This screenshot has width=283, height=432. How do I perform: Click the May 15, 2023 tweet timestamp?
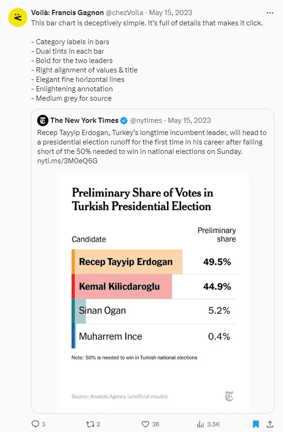[171, 13]
